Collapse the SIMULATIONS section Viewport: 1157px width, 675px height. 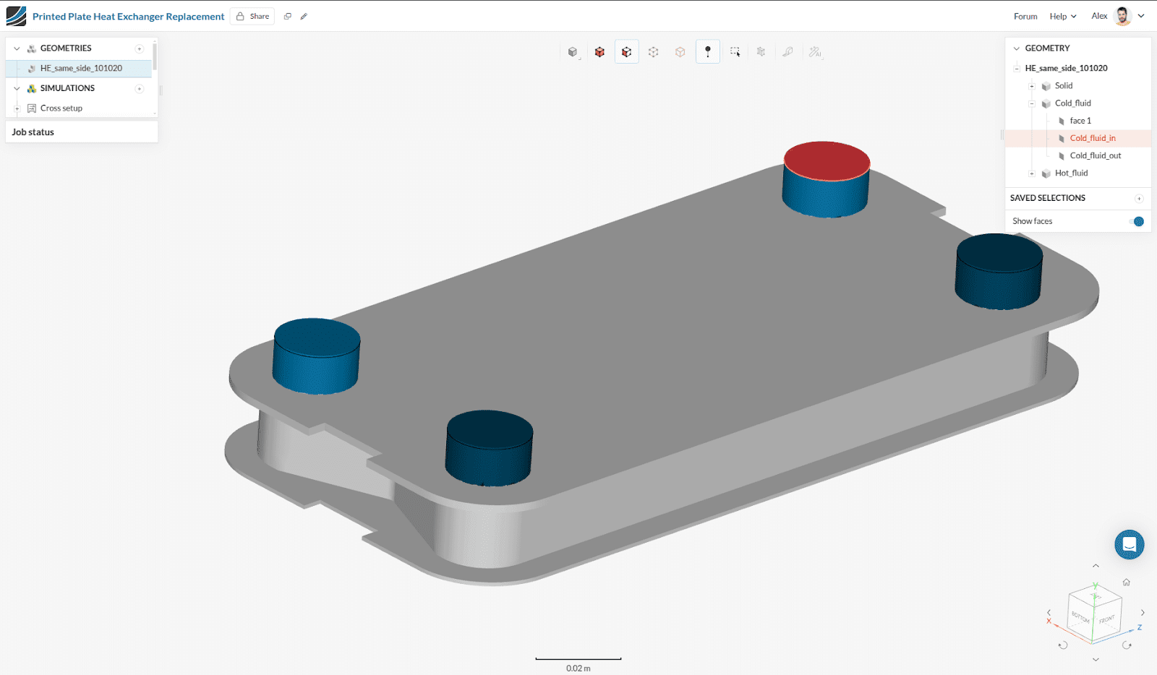pos(17,88)
